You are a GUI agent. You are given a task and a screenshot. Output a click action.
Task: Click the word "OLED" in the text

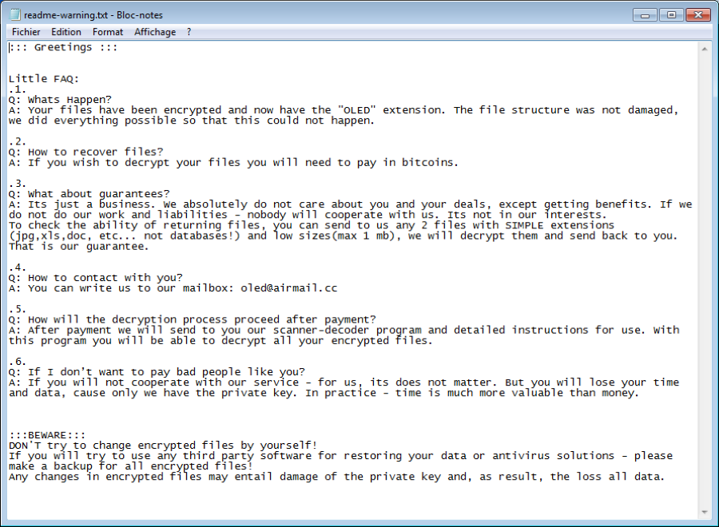click(356, 110)
